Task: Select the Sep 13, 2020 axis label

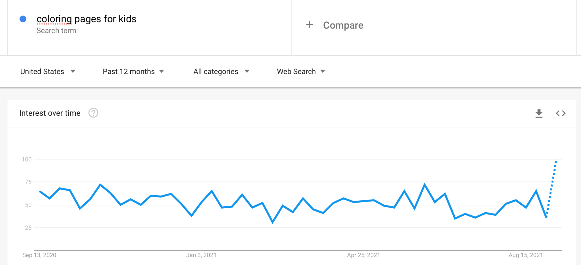Action: pos(39,255)
